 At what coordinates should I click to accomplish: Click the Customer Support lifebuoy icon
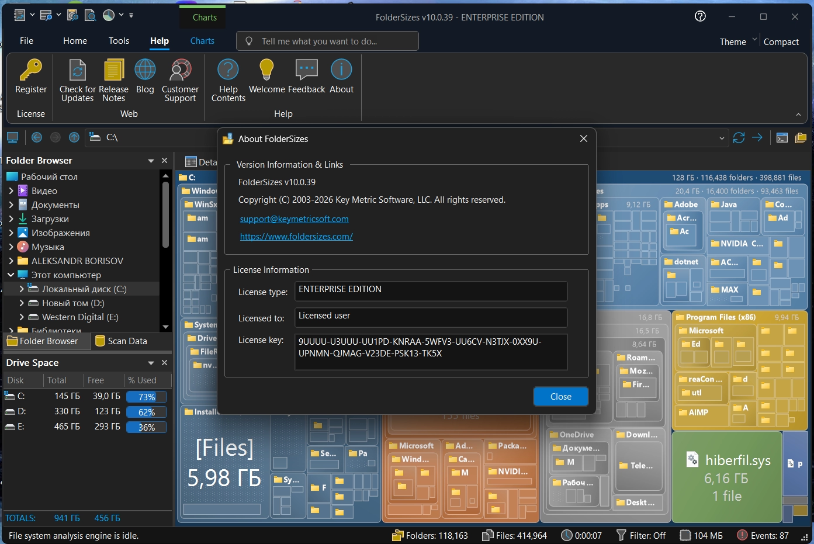coord(180,71)
